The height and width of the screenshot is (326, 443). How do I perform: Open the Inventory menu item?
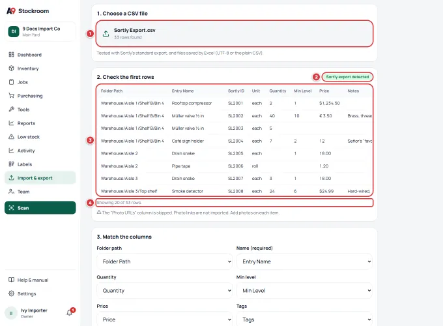40,68
